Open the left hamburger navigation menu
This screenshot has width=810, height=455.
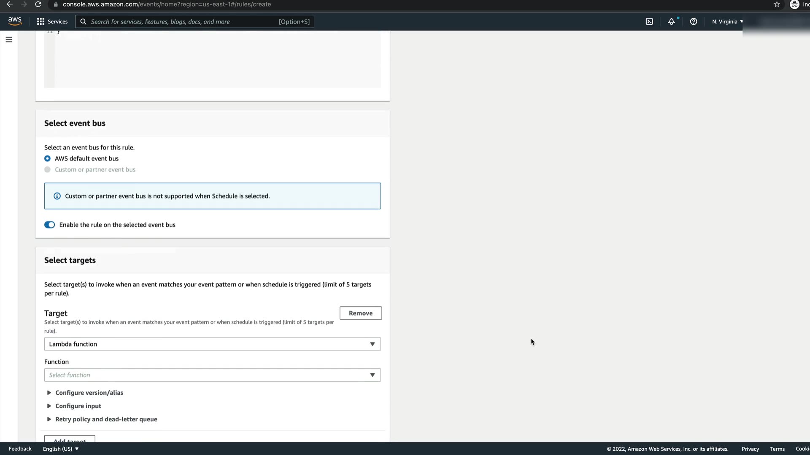pyautogui.click(x=9, y=40)
